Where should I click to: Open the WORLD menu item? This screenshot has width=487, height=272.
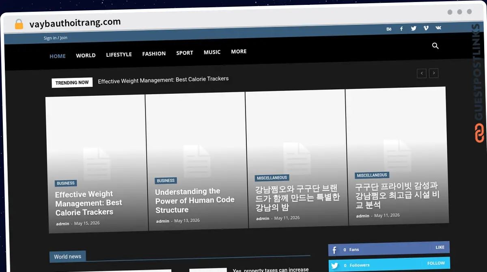pyautogui.click(x=86, y=55)
